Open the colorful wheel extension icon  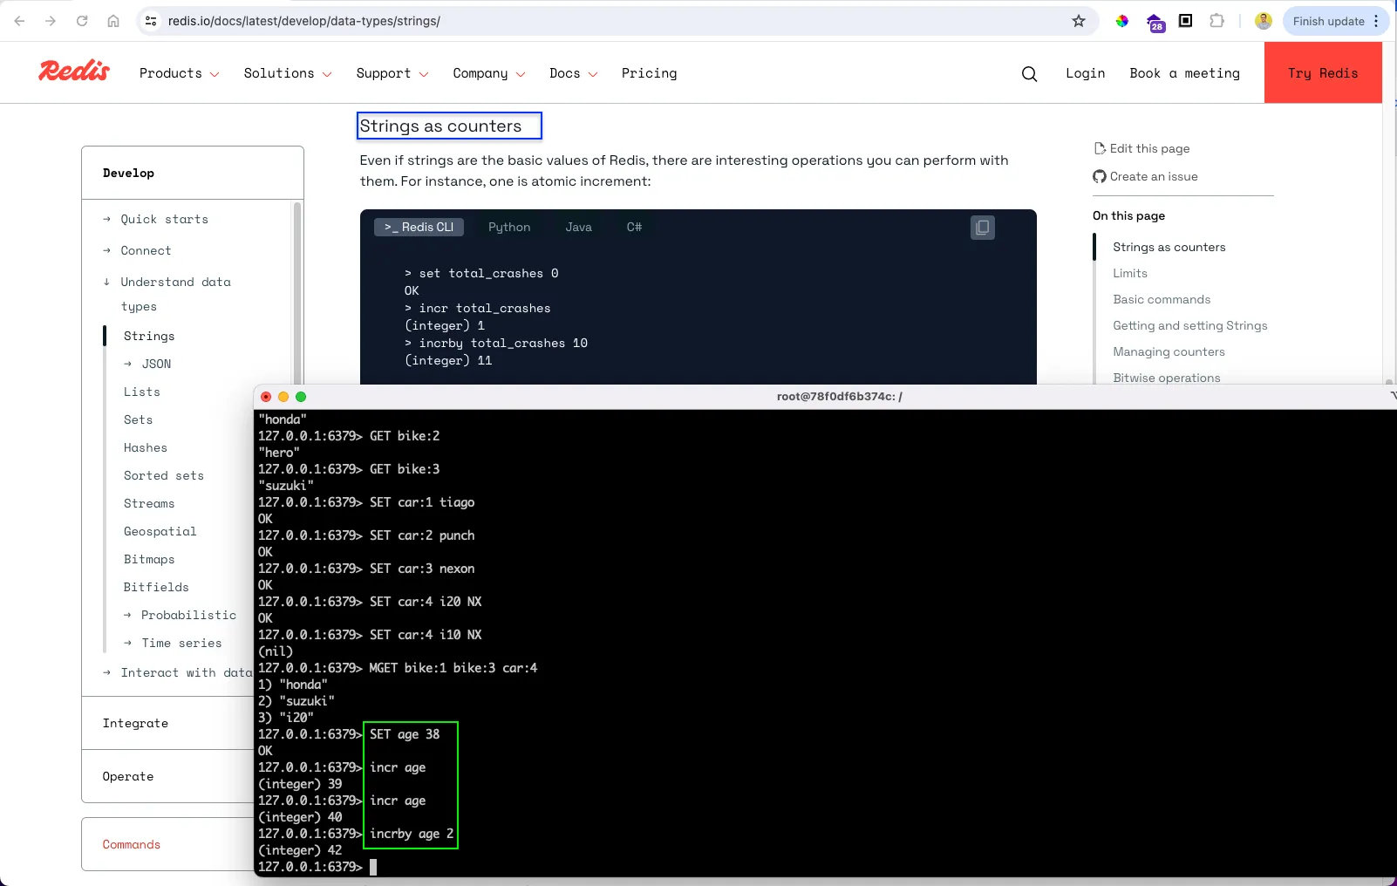pyautogui.click(x=1122, y=21)
